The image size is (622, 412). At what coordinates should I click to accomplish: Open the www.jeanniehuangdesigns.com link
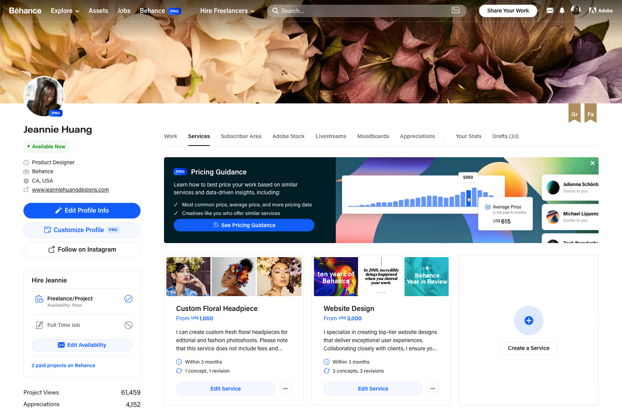[70, 190]
